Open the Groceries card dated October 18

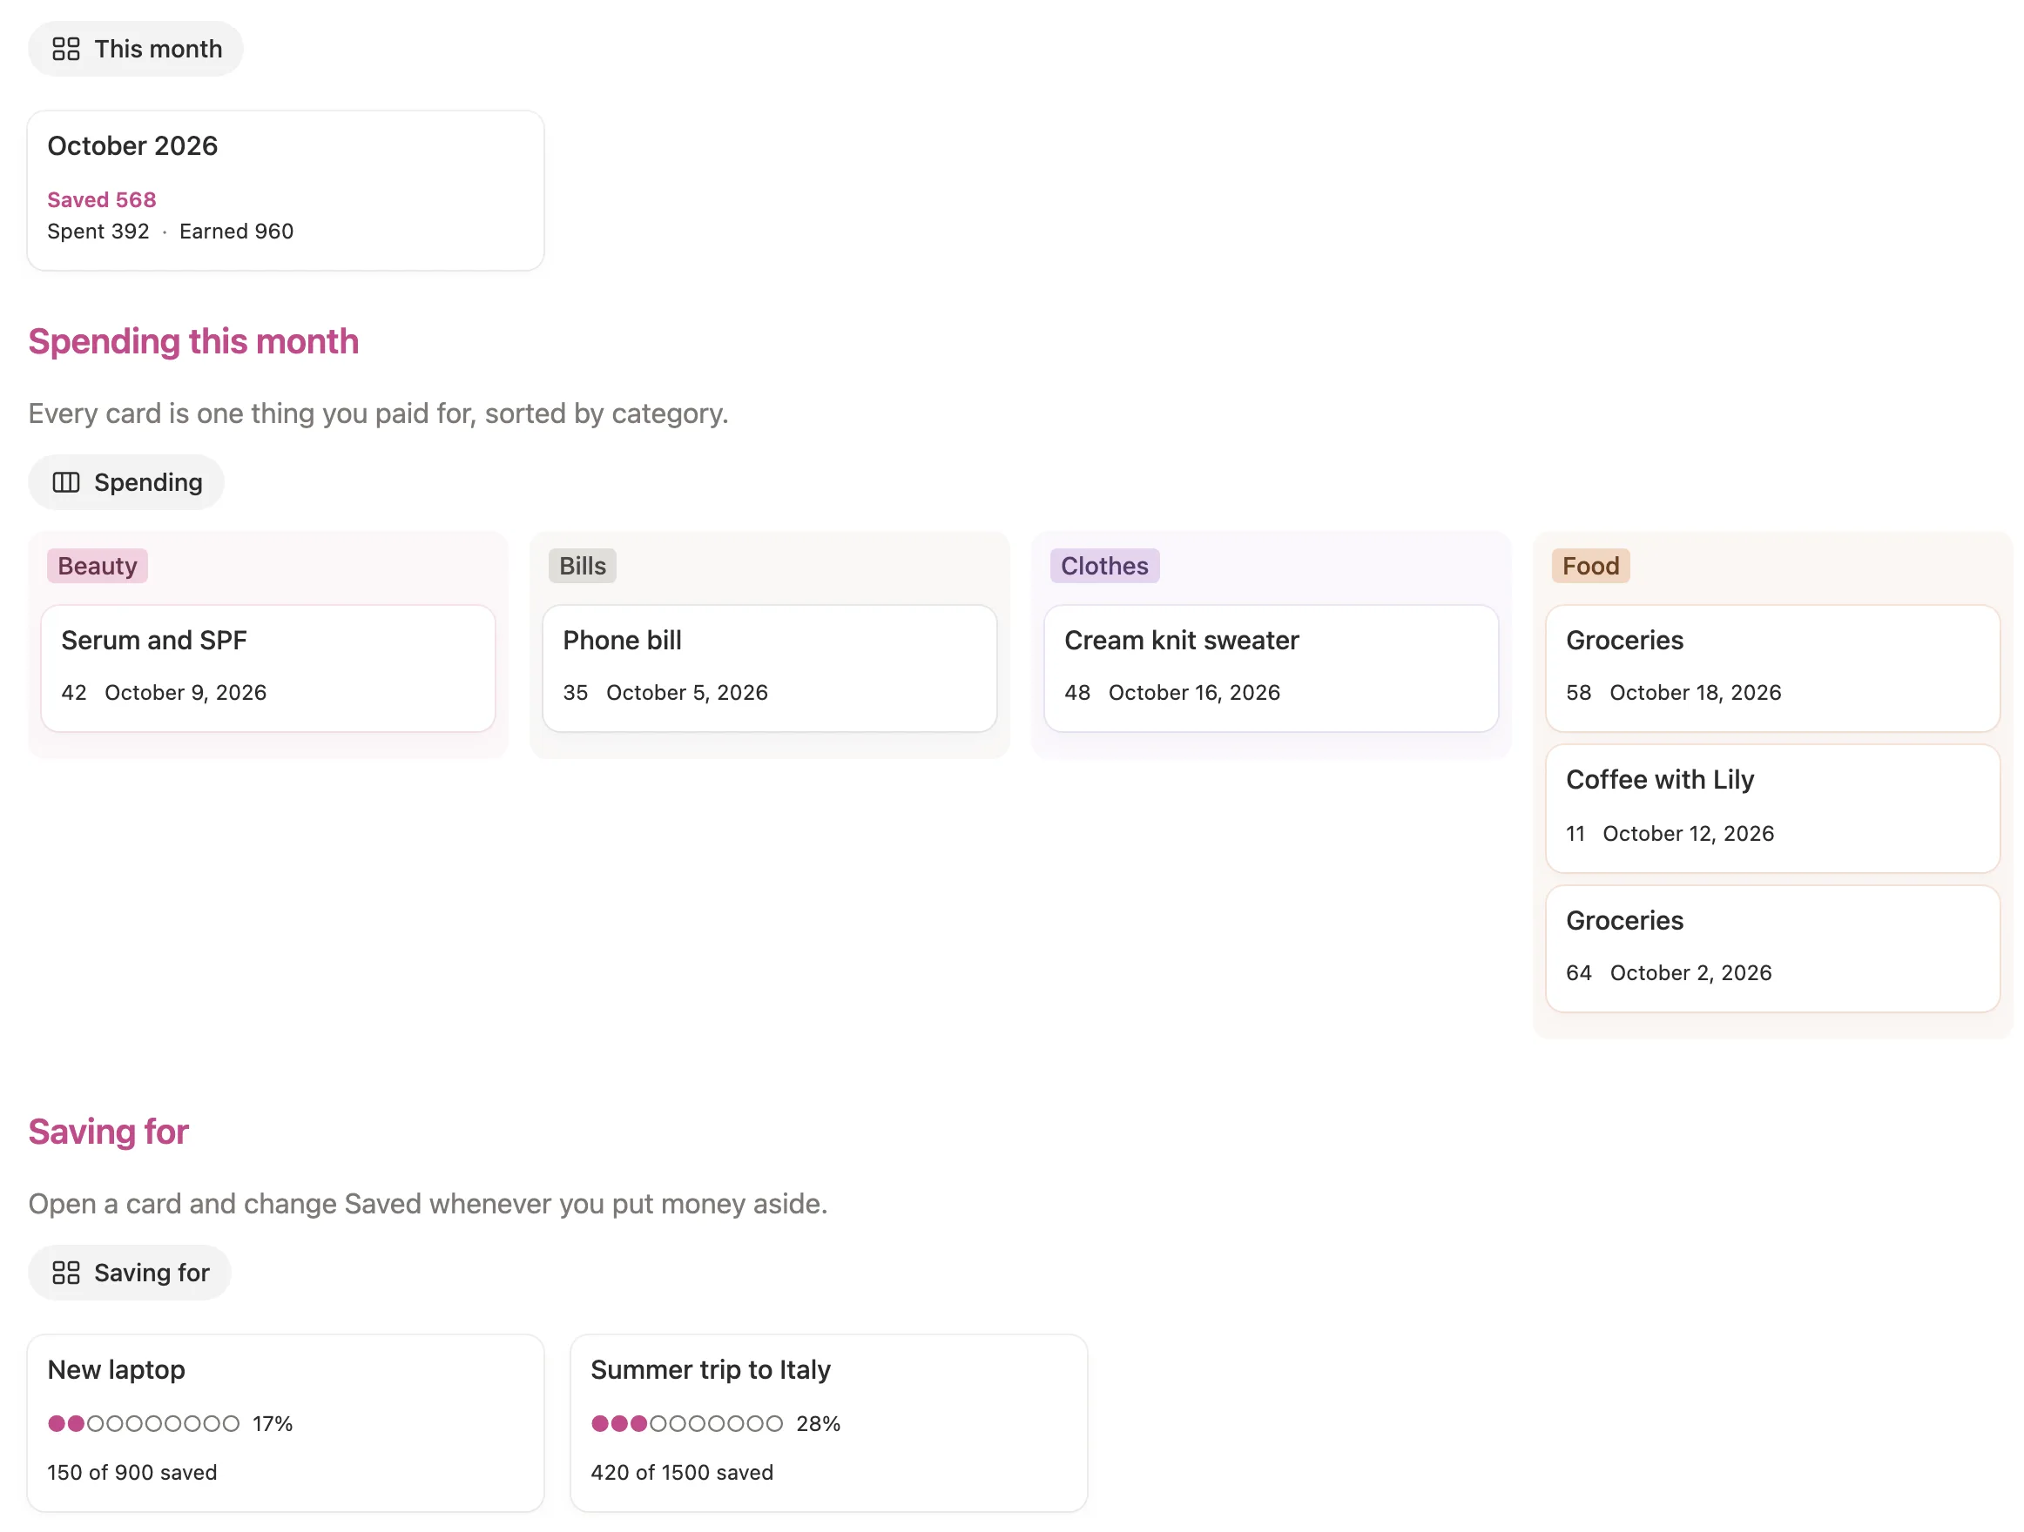(1772, 668)
